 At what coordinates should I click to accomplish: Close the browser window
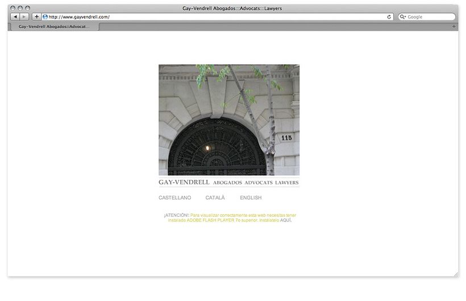(13, 8)
